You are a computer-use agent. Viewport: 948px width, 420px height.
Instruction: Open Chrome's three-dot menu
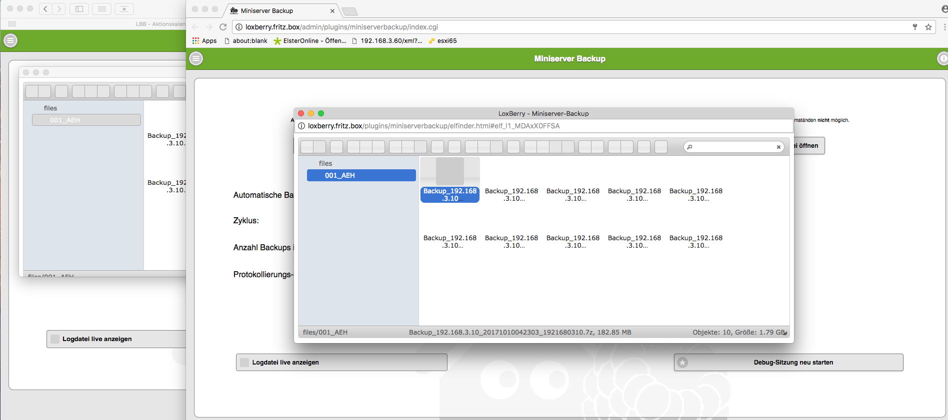pyautogui.click(x=944, y=27)
